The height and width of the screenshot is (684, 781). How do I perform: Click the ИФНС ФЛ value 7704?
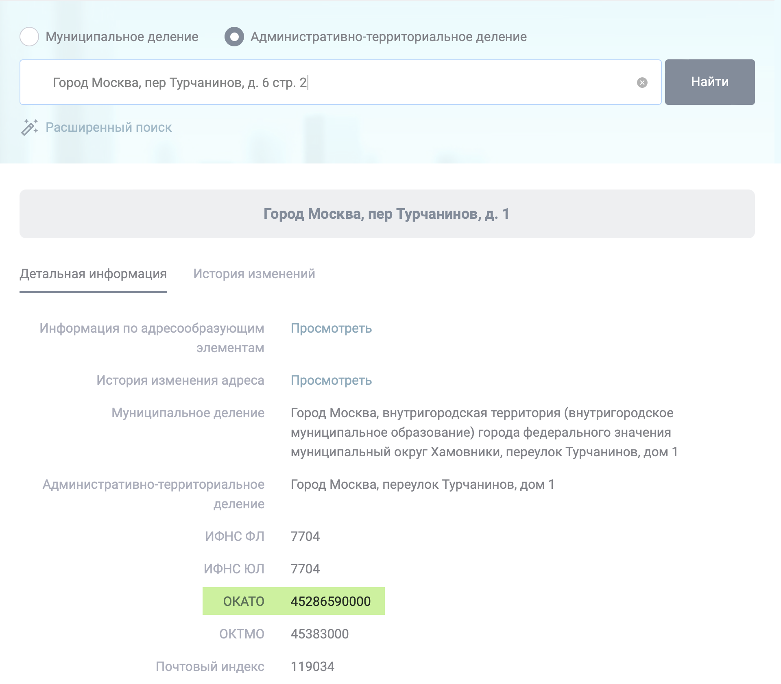[x=305, y=536]
